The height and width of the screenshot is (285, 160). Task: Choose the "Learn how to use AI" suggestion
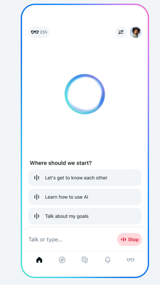point(85,197)
